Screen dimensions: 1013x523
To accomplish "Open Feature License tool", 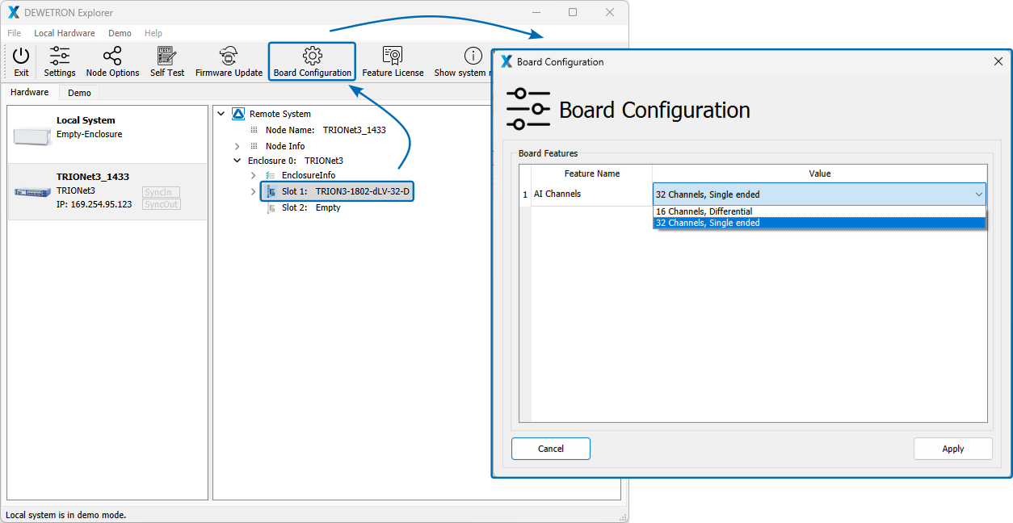I will point(393,62).
